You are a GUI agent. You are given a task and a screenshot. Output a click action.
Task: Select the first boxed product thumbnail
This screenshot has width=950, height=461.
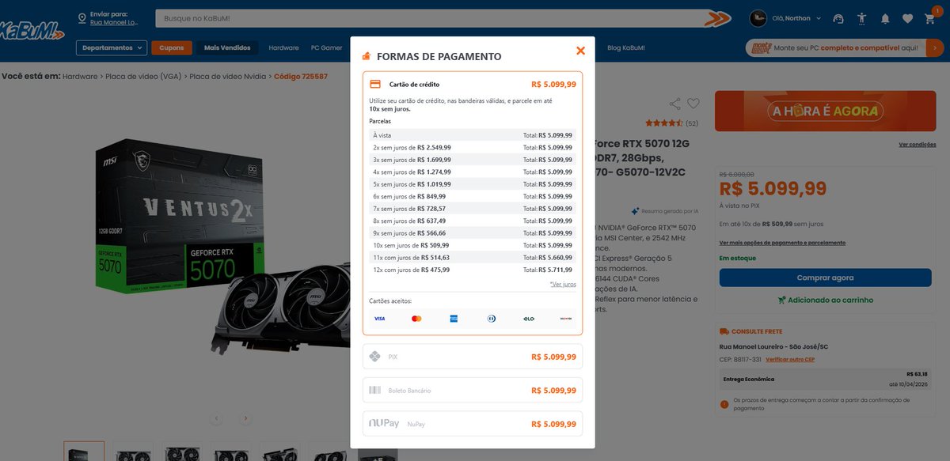point(84,452)
